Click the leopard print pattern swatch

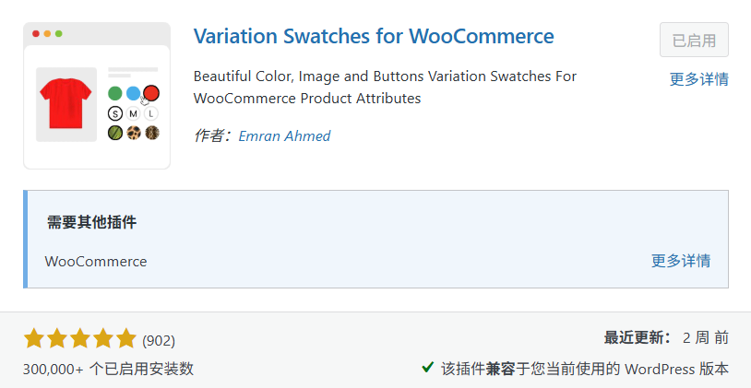pos(133,133)
